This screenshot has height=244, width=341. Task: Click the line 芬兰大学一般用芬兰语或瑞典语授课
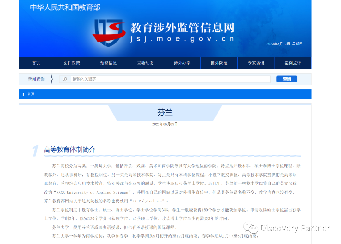pyautogui.click(x=115, y=227)
